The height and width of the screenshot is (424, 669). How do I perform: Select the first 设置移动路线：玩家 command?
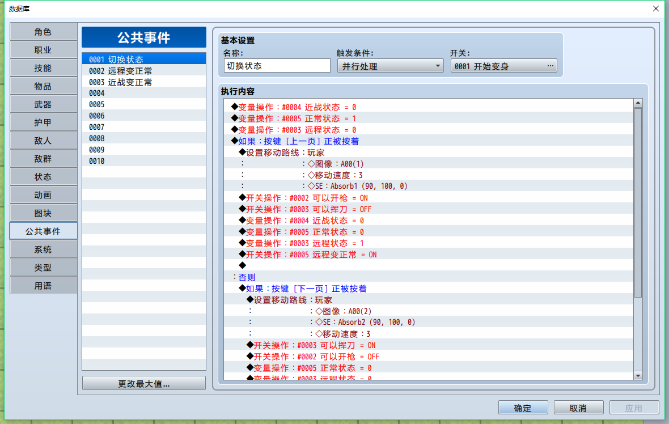pos(429,152)
